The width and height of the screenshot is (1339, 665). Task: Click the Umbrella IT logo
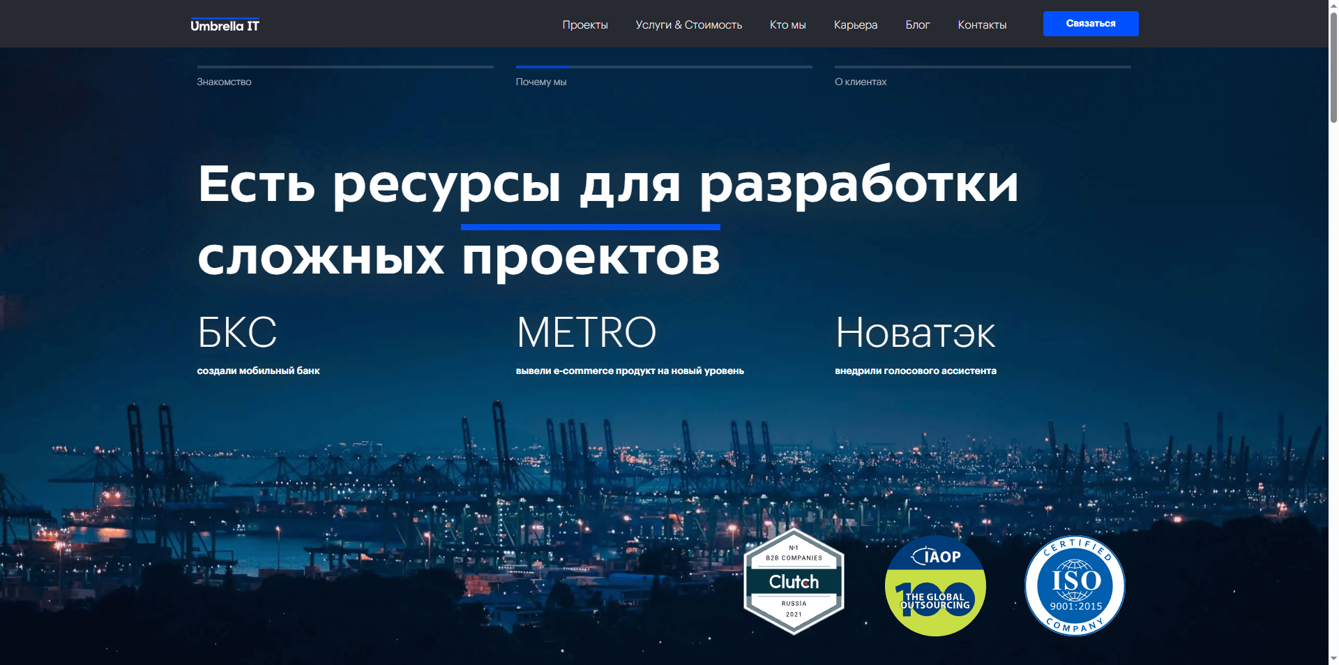tap(225, 24)
